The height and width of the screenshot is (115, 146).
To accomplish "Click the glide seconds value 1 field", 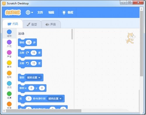I will click(29, 98).
